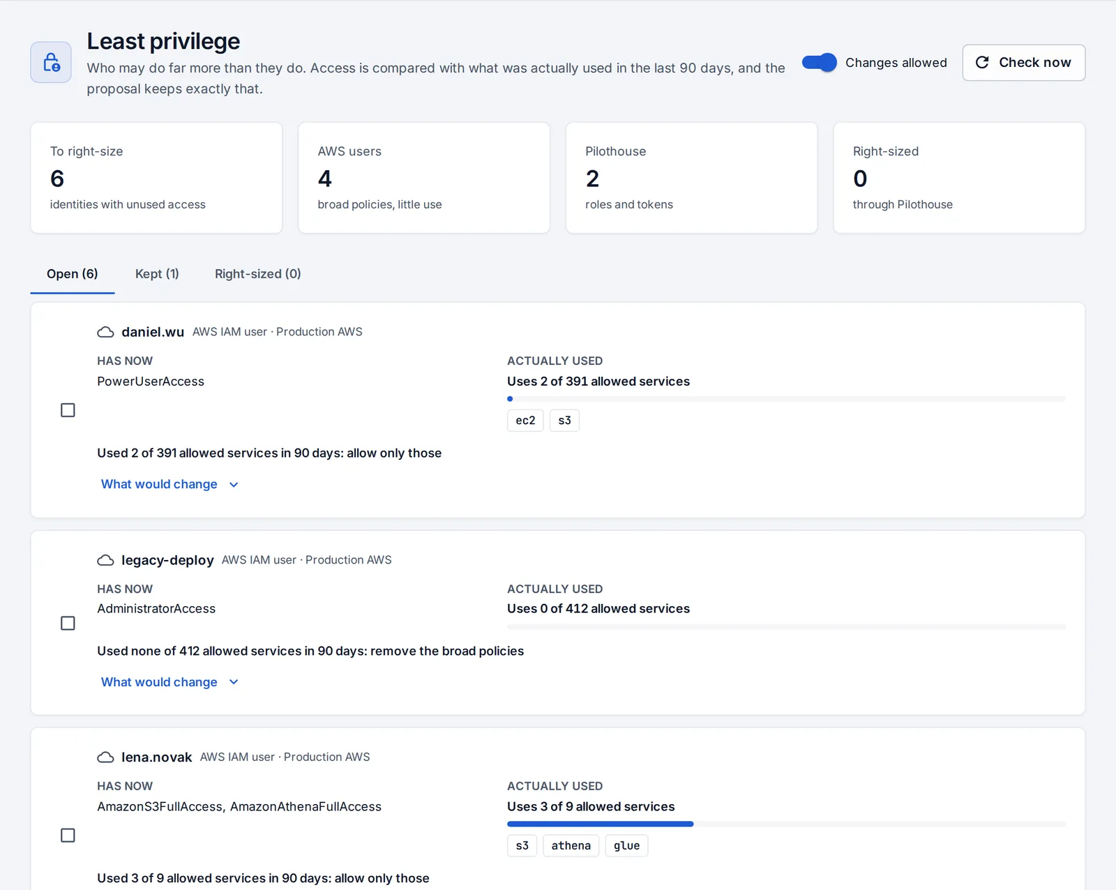Tick the checkbox for daniel.wu
This screenshot has width=1116, height=890.
[x=68, y=410]
